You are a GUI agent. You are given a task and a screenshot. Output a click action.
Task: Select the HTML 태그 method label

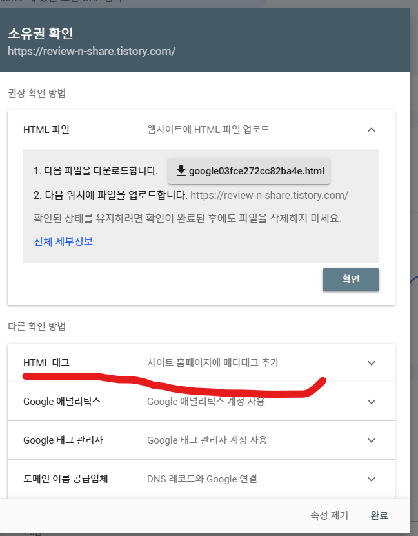(x=46, y=362)
